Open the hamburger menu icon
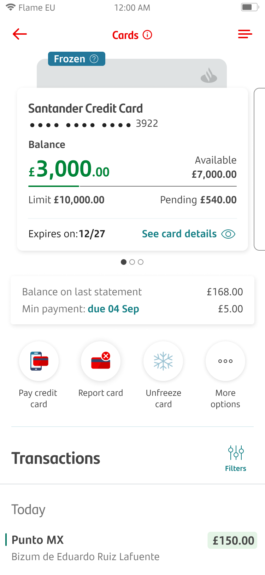The width and height of the screenshot is (265, 575). (245, 34)
